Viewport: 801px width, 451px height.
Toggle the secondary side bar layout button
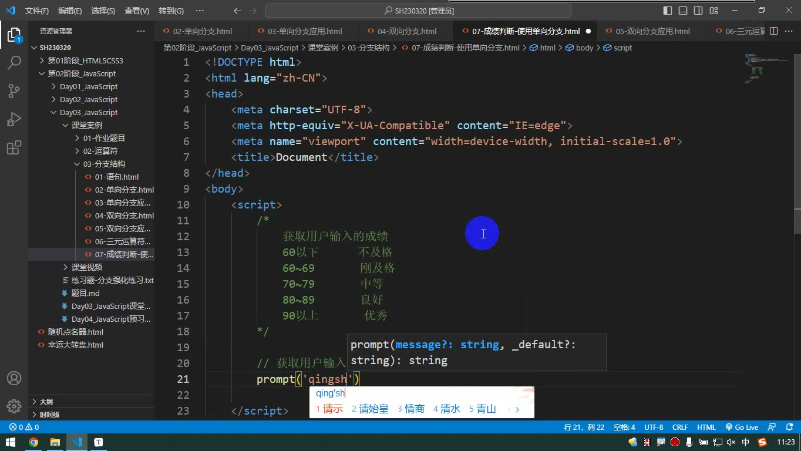coord(698,11)
